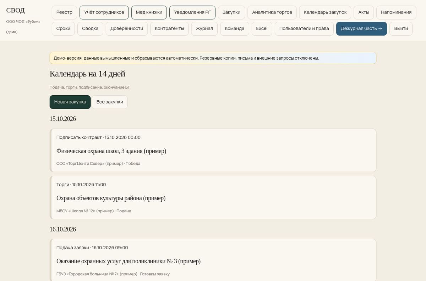Click the 16.10.2026 date heading

pyautogui.click(x=63, y=229)
